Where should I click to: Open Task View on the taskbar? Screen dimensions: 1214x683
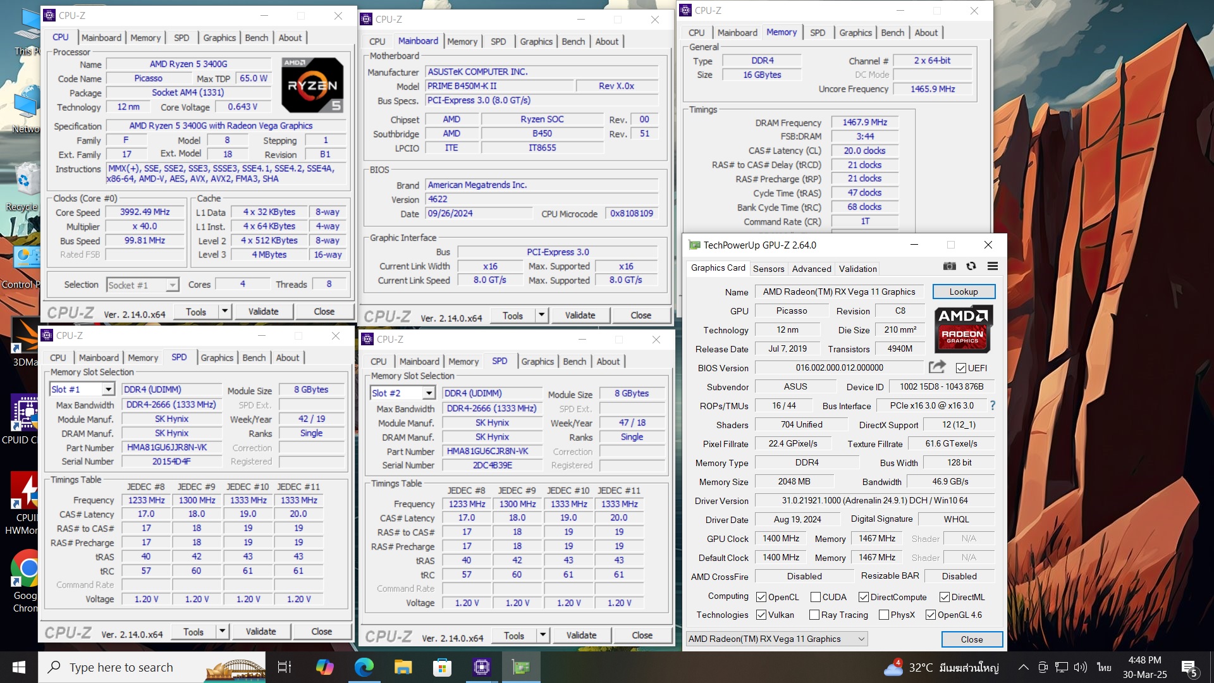pos(285,667)
